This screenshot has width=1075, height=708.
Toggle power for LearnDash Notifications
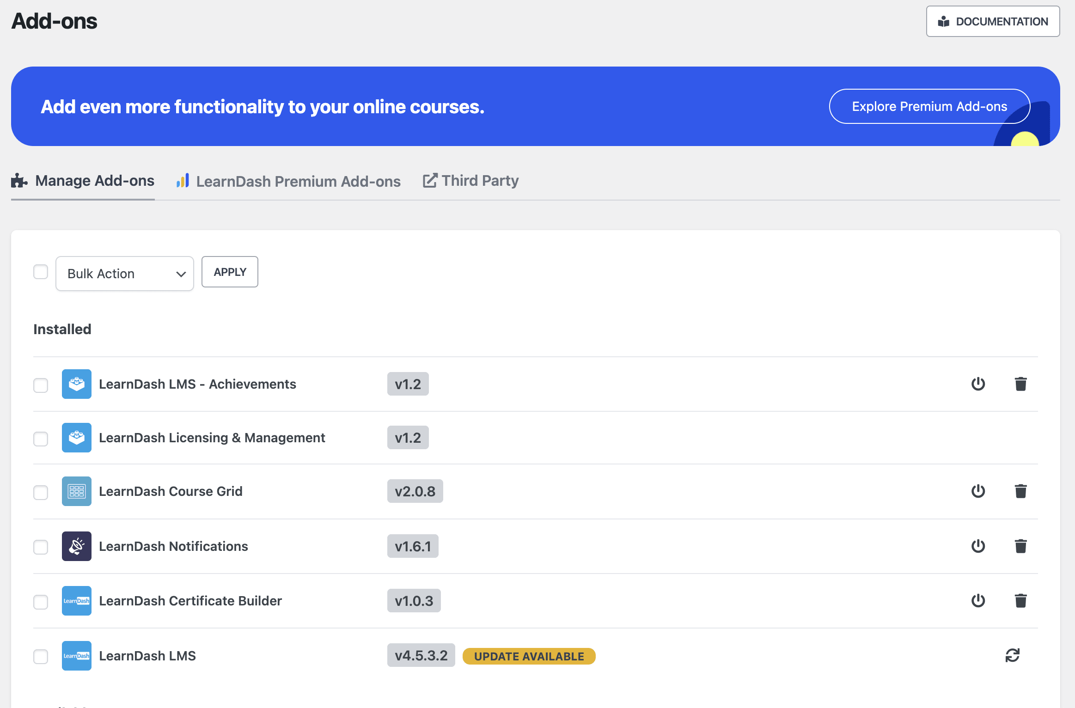978,546
